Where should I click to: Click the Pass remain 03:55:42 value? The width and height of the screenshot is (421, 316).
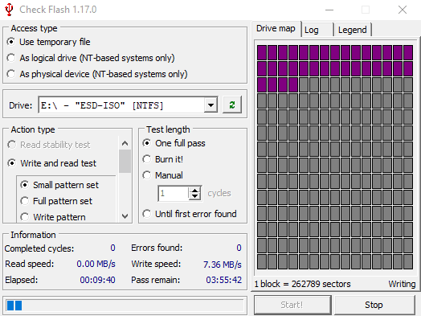pos(223,280)
